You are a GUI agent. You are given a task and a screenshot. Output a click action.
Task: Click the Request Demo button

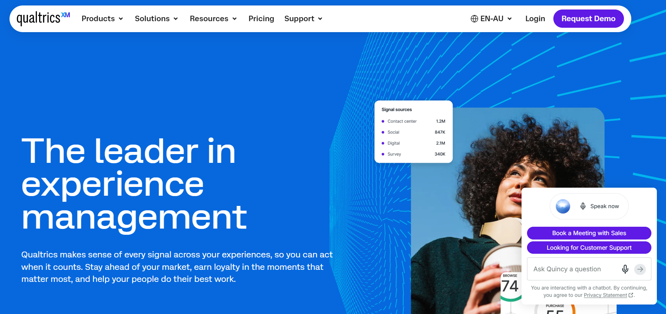pyautogui.click(x=588, y=19)
